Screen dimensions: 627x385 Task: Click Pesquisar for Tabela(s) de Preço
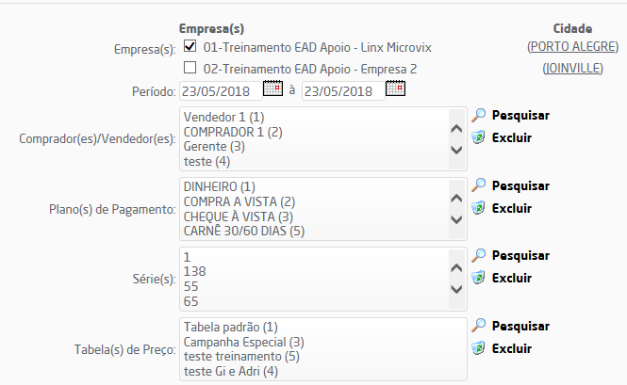(x=520, y=326)
